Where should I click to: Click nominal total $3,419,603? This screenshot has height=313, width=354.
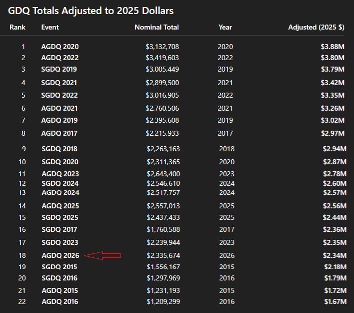point(162,58)
